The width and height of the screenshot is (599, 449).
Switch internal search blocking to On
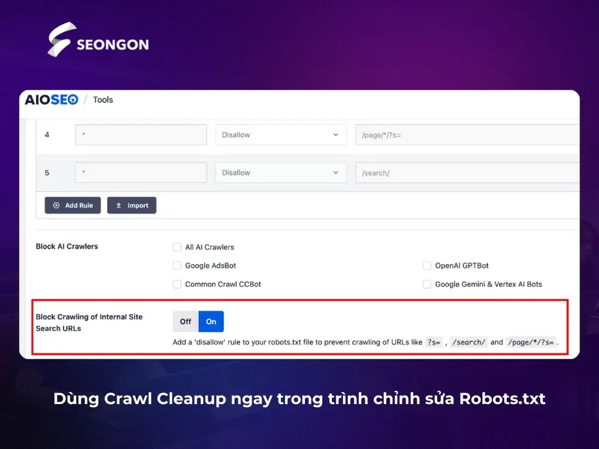[211, 321]
